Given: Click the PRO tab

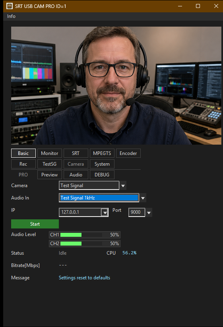Looking at the screenshot, I should (x=23, y=175).
